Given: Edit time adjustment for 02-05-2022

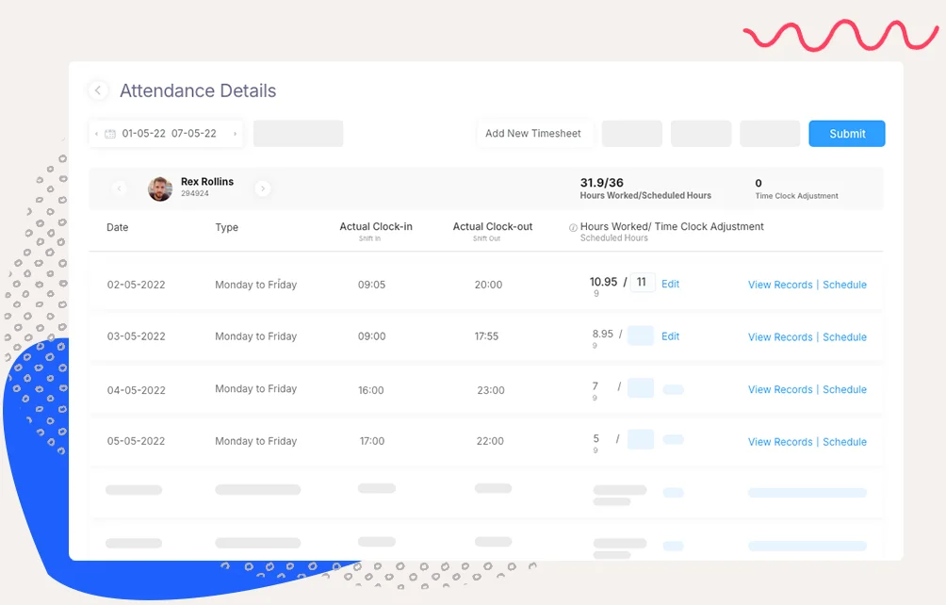Looking at the screenshot, I should (670, 284).
